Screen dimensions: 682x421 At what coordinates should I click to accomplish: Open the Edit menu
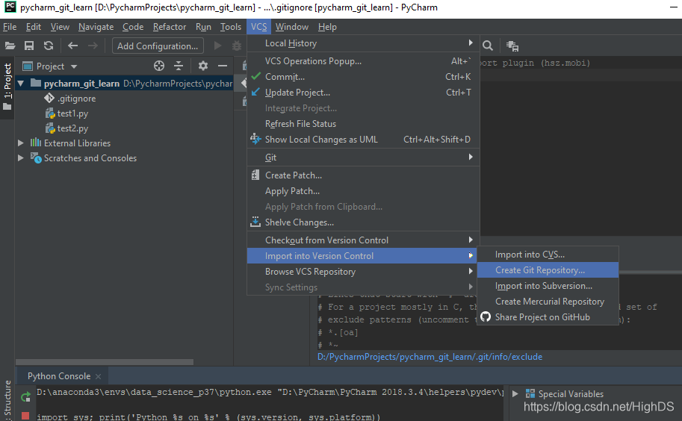34,27
